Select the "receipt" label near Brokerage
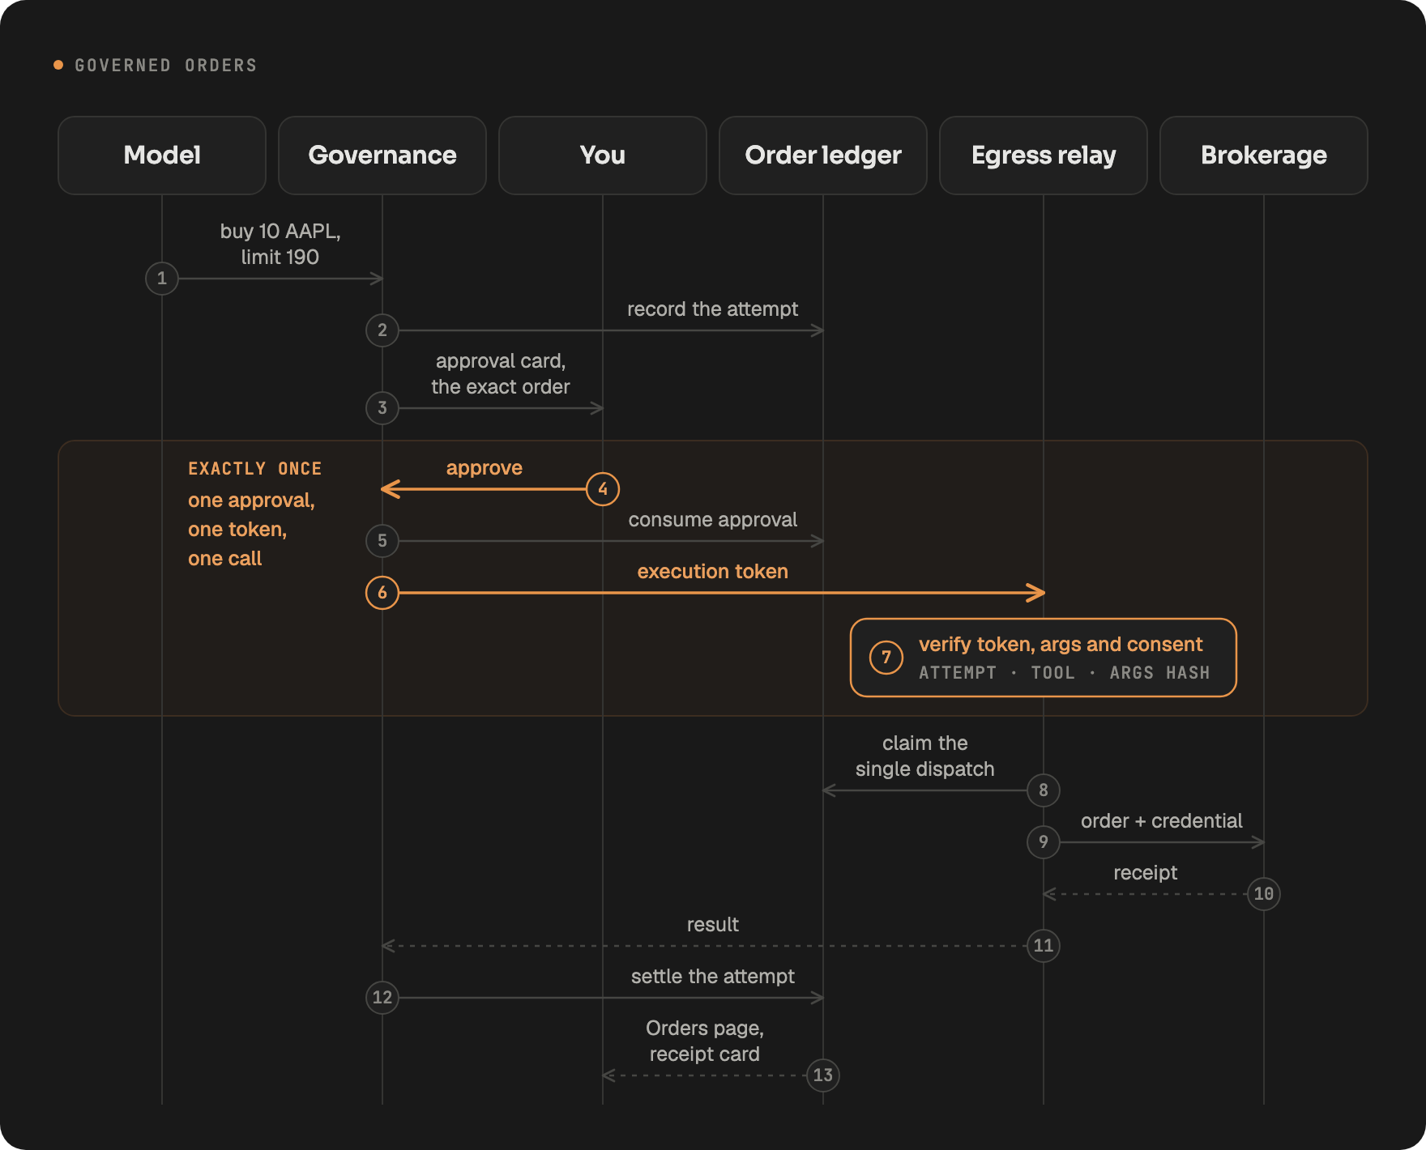The height and width of the screenshot is (1150, 1426). point(1146,873)
